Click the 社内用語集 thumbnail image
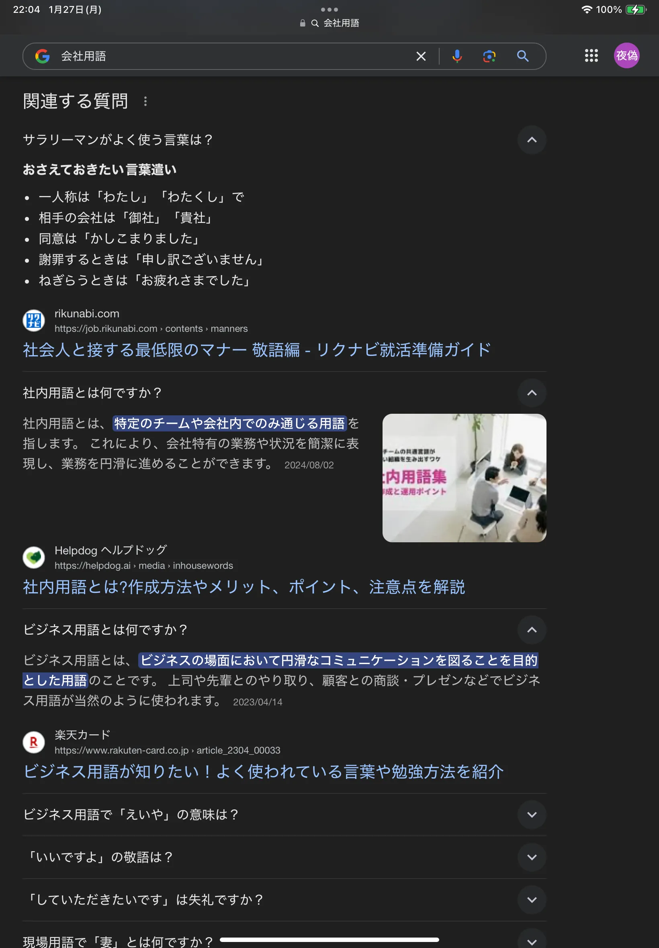This screenshot has height=948, width=659. 464,478
